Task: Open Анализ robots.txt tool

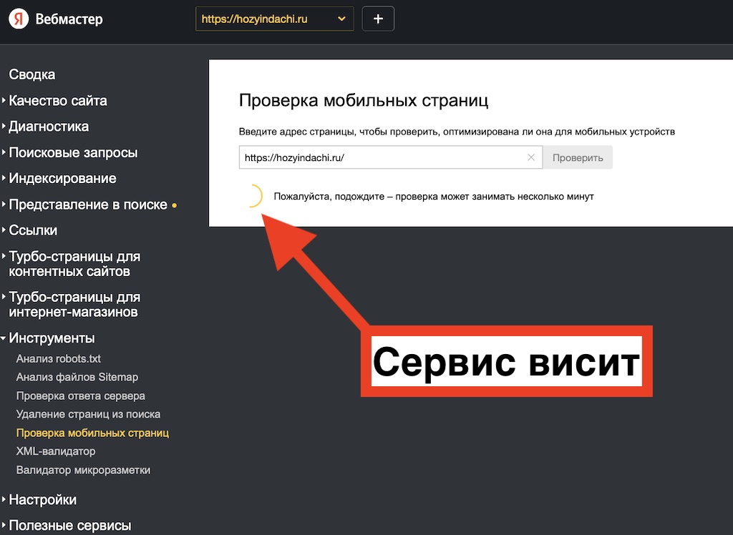Action: click(59, 358)
